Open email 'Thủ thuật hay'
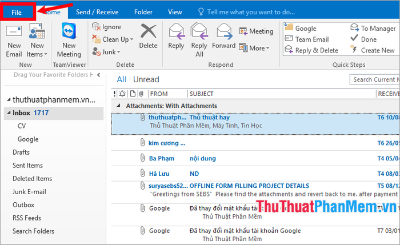 [x=255, y=124]
